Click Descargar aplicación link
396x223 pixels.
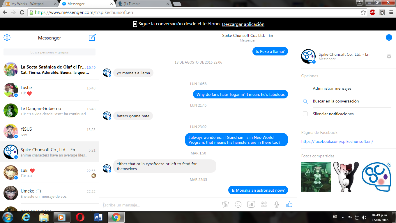point(243,24)
